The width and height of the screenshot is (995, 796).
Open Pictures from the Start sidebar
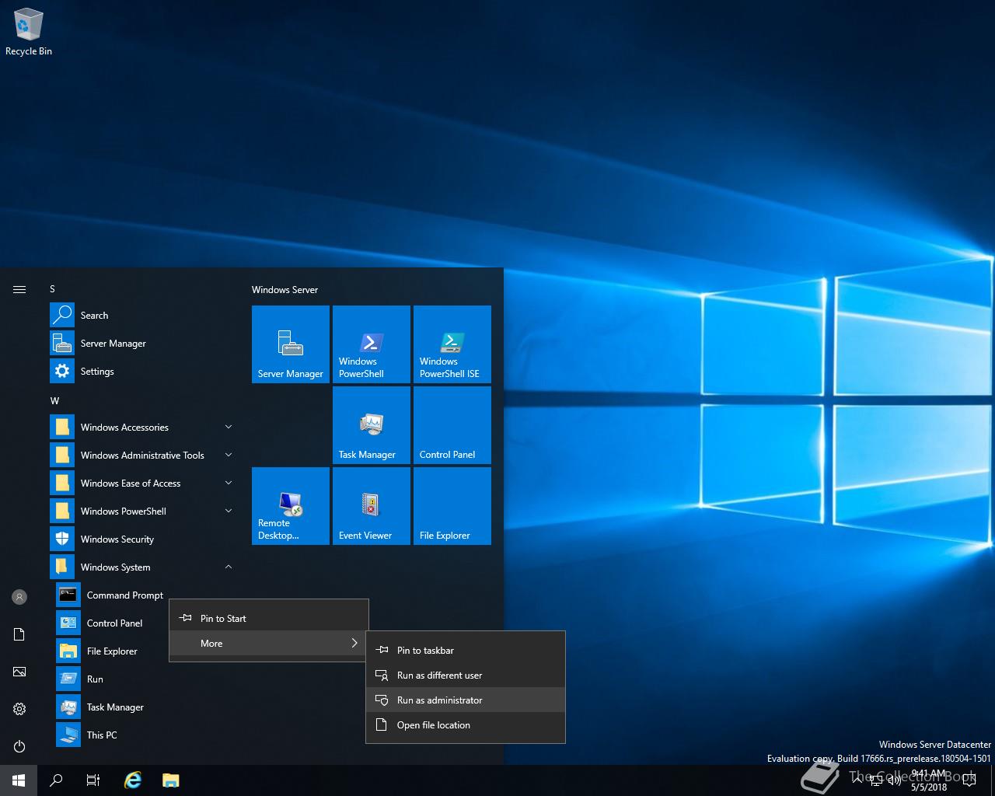click(19, 672)
